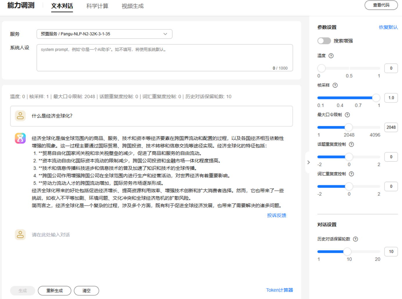
Task: Click user avatar beside 什么是经济全球化 question
Action: [x=20, y=116]
